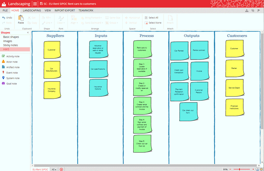
Task: Select the Car Manufacturers sticky note
Action: (52, 70)
